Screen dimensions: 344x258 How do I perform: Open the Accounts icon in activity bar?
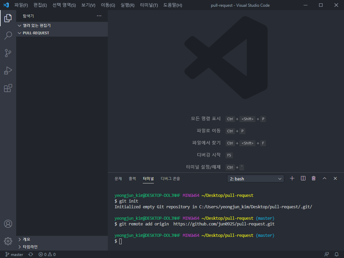[8, 224]
